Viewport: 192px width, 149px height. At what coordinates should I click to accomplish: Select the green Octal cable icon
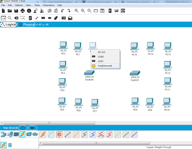click(x=117, y=135)
